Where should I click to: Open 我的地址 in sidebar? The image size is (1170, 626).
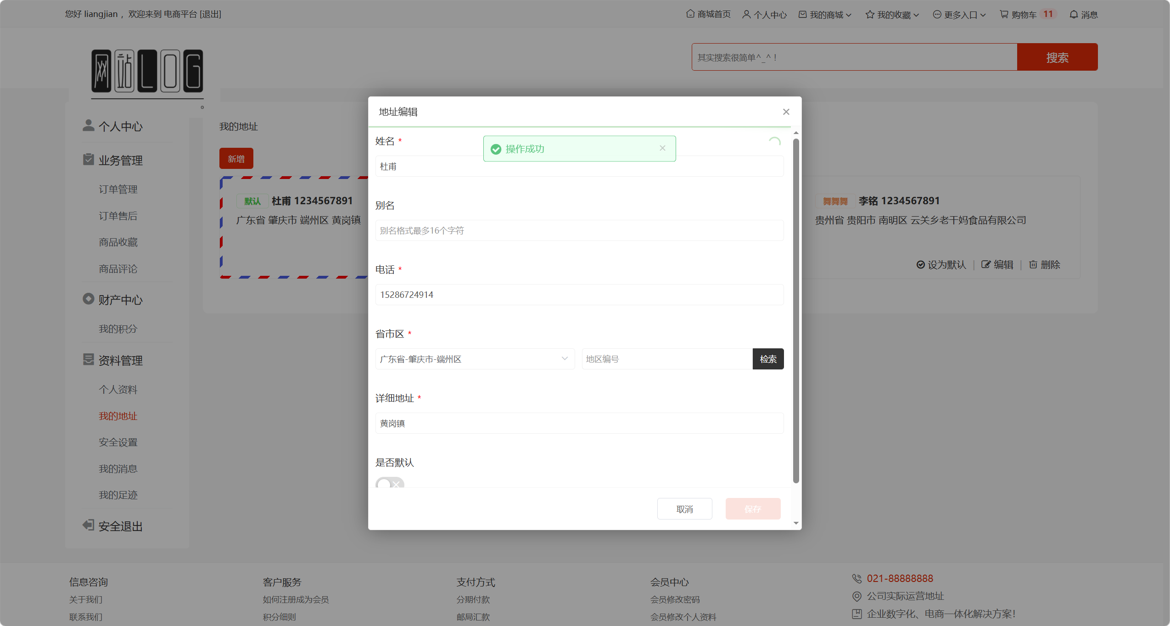point(118,416)
